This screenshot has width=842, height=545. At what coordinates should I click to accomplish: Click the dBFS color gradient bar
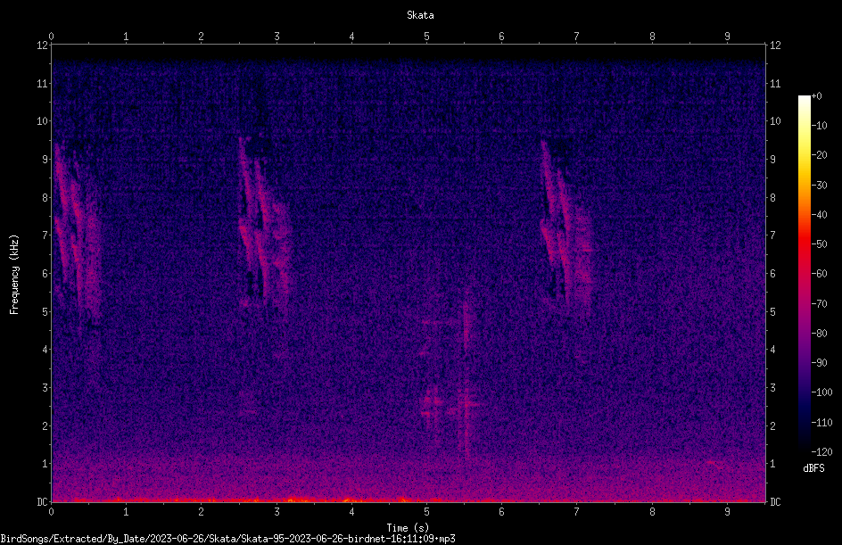tap(804, 274)
